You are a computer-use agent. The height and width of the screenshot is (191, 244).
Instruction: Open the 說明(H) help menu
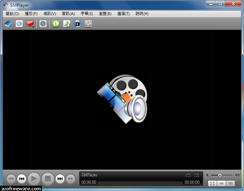[x=142, y=14]
